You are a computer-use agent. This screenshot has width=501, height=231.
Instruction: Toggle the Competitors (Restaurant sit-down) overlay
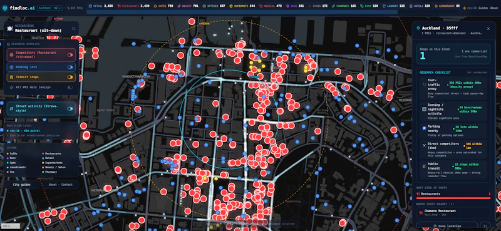pos(70,55)
